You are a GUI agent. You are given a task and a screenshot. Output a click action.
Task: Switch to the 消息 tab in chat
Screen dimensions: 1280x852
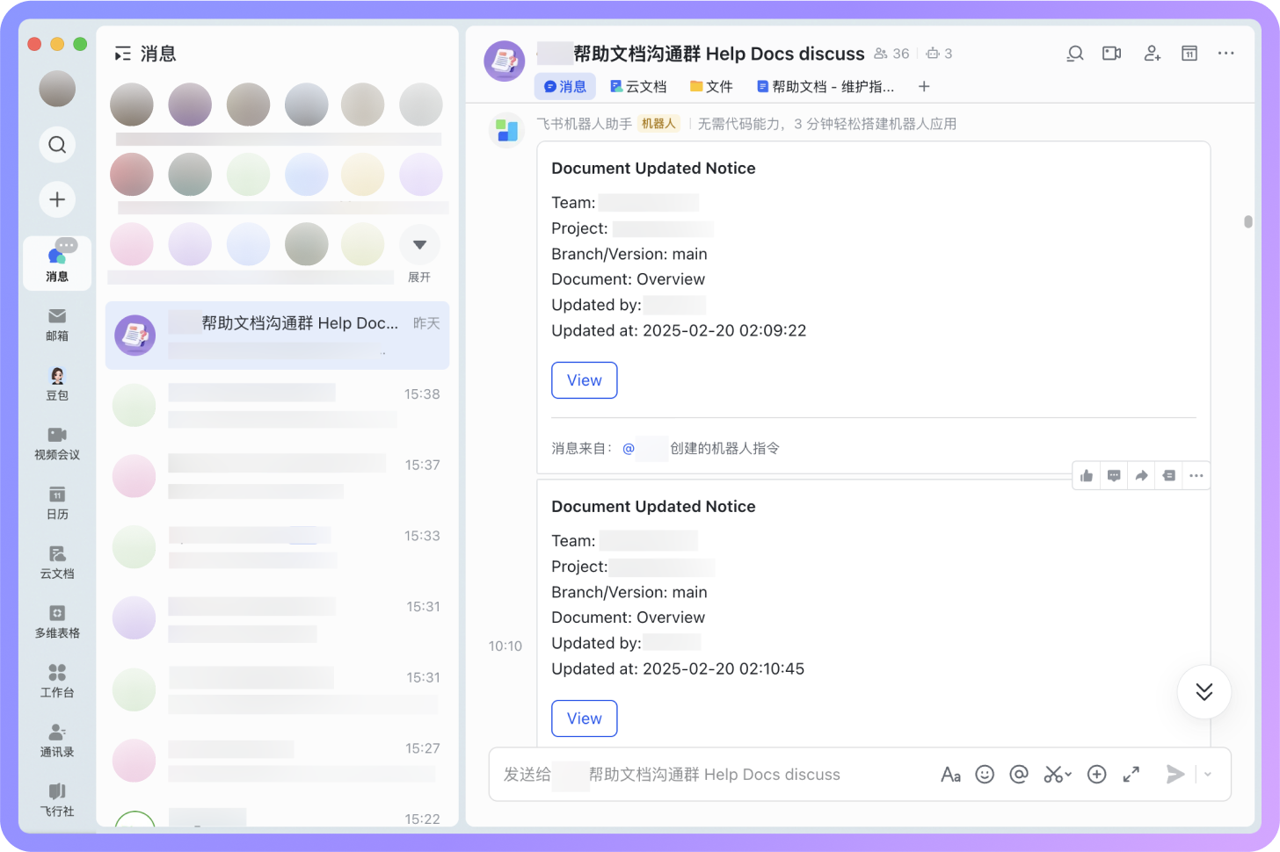coord(565,86)
